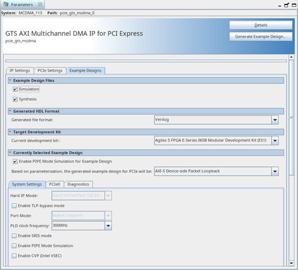Click the GTS AXI Multichannel DMA IP title
The width and height of the screenshot is (298, 270).
(x=74, y=34)
